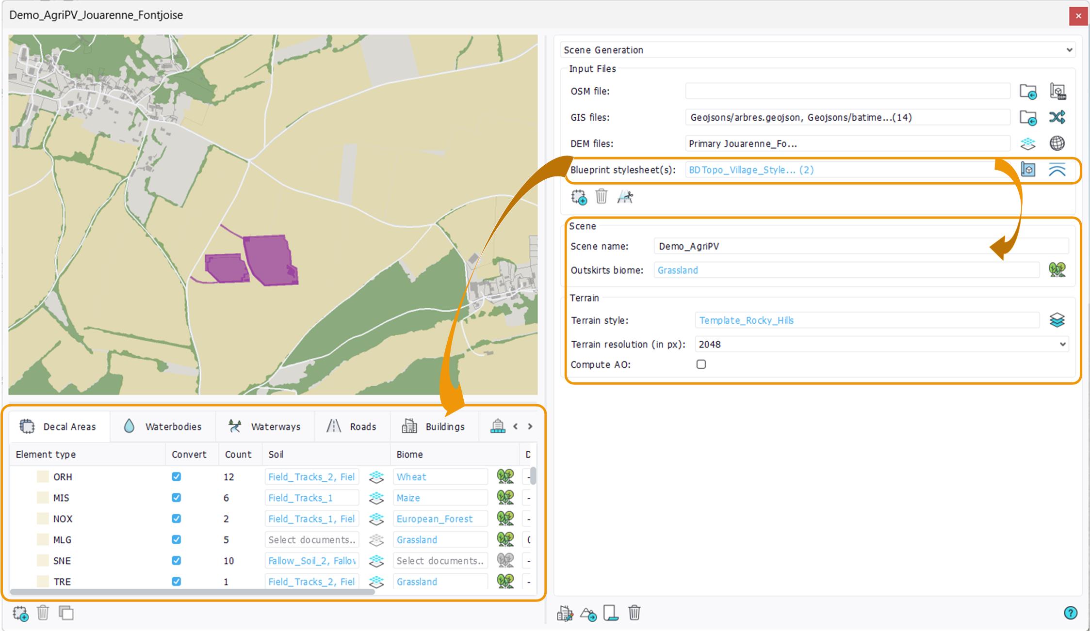Open the help question mark icon
The width and height of the screenshot is (1090, 631).
tap(1070, 613)
